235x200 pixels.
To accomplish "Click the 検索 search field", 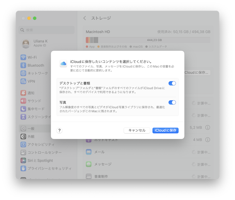I will click(46, 30).
